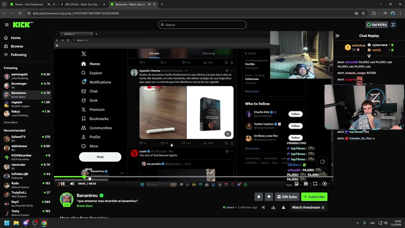Viewport: 405px width, 228px height.
Task: Open the system tray microphone icon
Action: 364,223
